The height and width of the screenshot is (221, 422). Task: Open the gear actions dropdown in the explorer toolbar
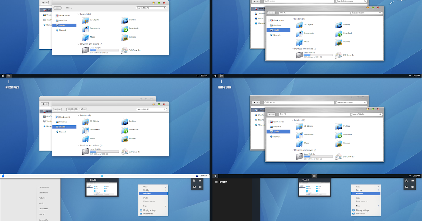83,109
